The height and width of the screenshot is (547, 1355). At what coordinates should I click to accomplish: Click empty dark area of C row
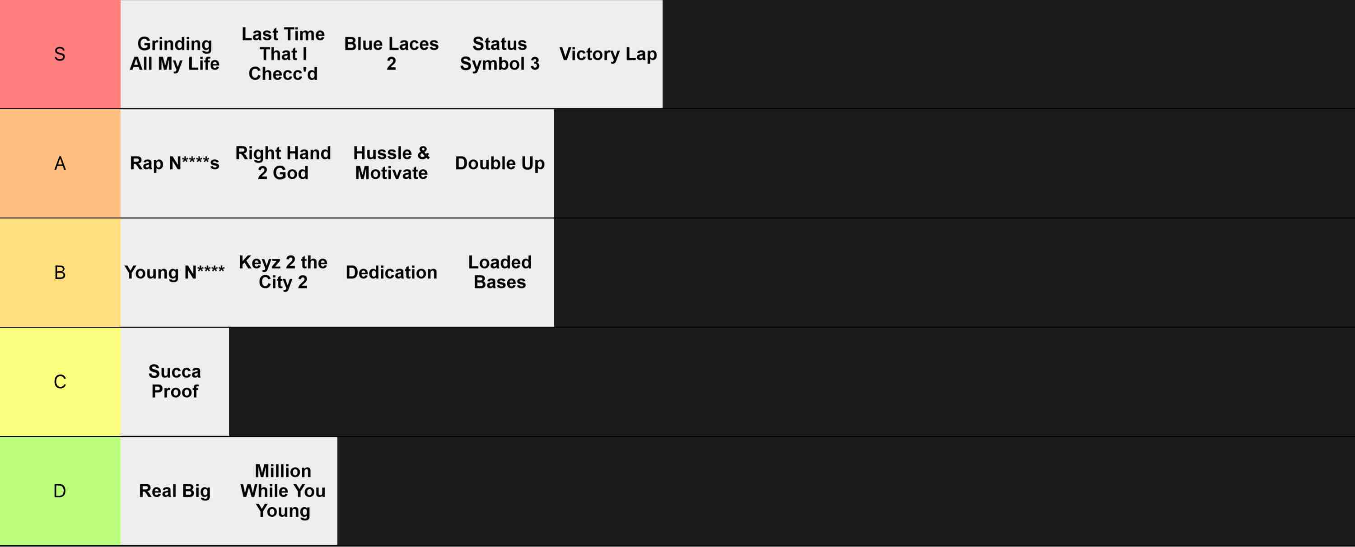pyautogui.click(x=792, y=382)
